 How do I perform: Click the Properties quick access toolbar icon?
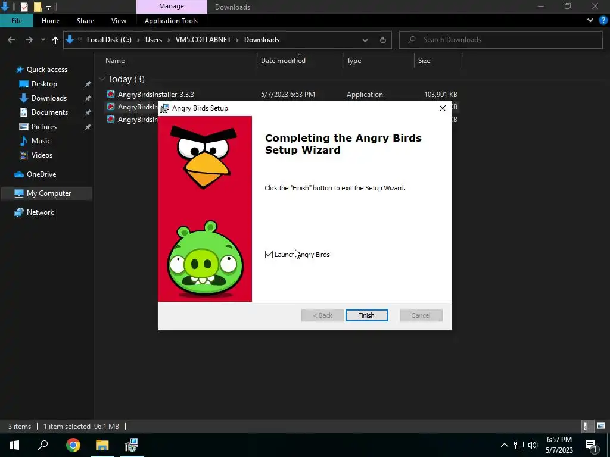tap(24, 7)
